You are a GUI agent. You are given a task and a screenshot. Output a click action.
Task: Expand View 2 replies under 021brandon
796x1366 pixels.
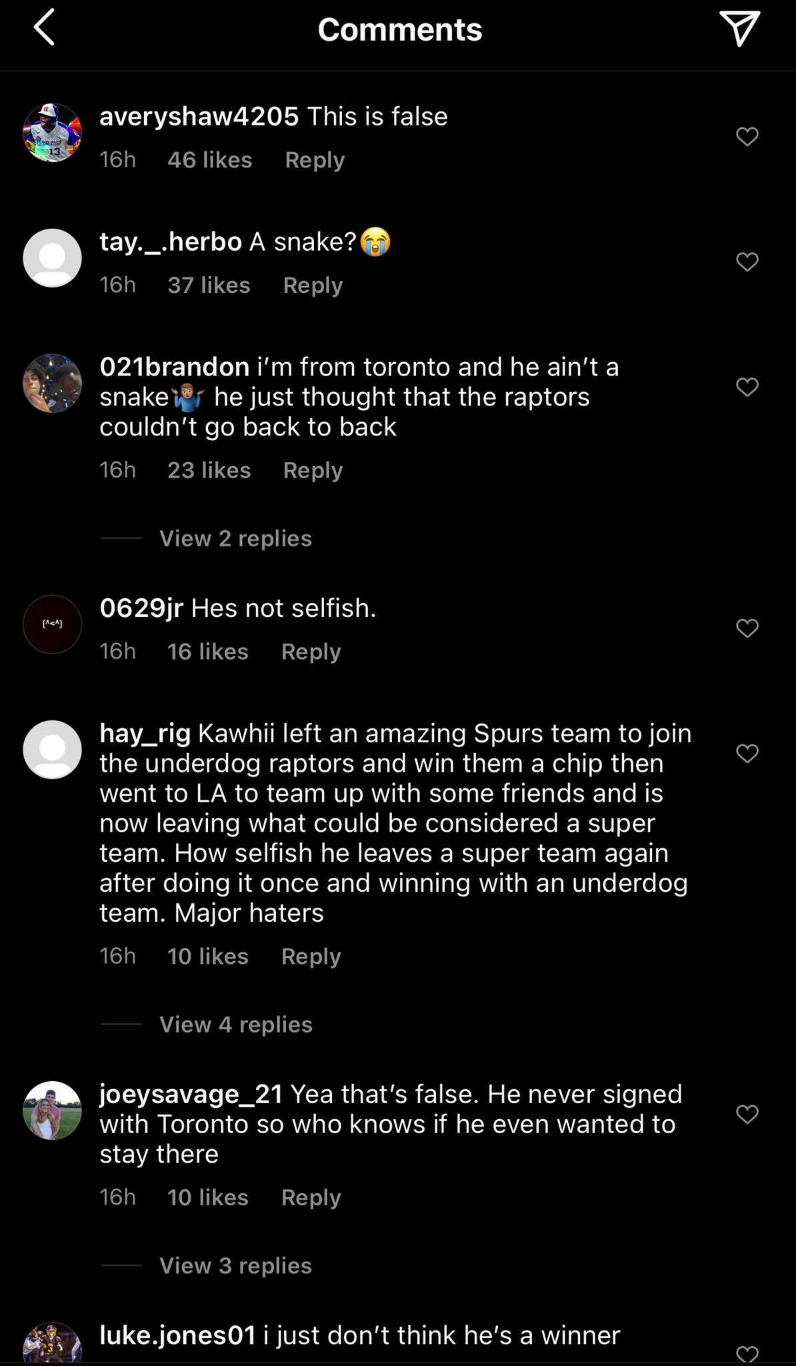235,538
